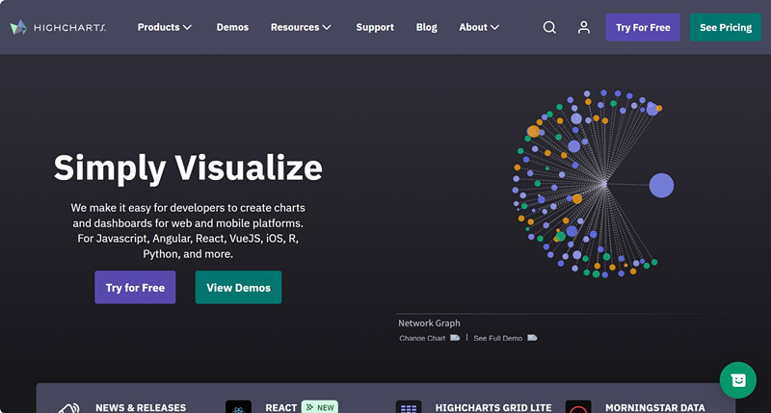Click the large purple node in network graph
Image resolution: width=771 pixels, height=413 pixels.
[x=661, y=185]
